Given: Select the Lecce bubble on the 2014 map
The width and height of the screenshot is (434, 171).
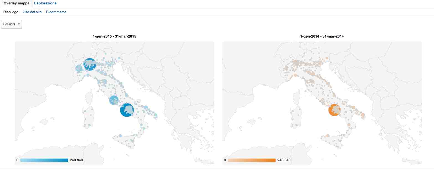Looking at the screenshot, I should point(363,115).
